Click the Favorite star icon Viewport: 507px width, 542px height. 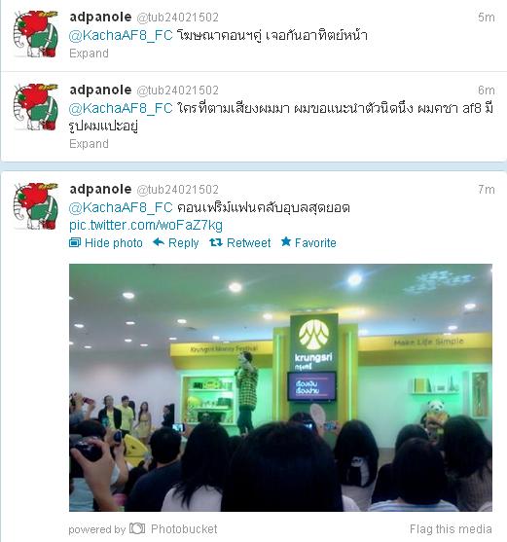(286, 242)
